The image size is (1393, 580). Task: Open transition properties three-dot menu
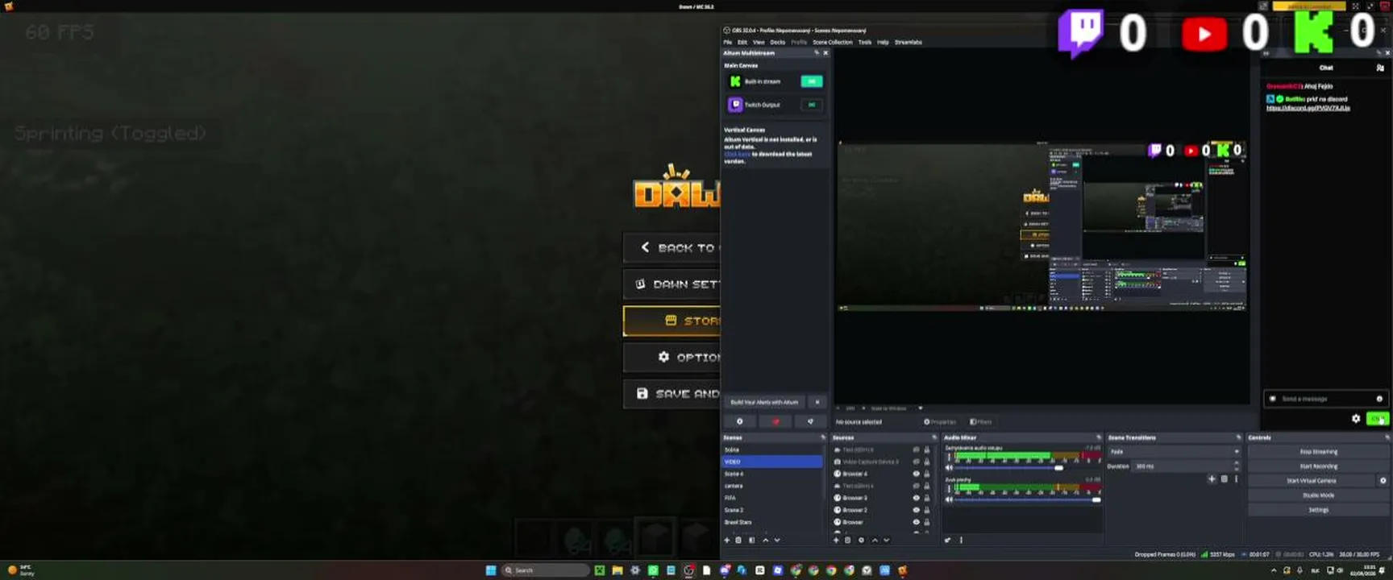(1236, 478)
